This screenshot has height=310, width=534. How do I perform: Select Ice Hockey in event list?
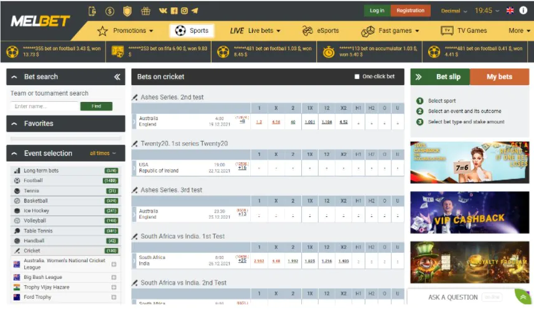click(65, 211)
